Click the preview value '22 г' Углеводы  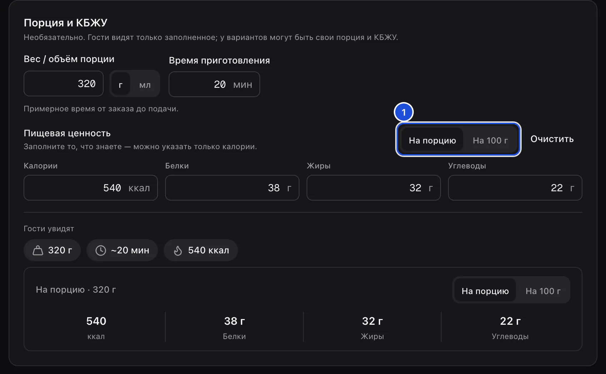coord(510,321)
